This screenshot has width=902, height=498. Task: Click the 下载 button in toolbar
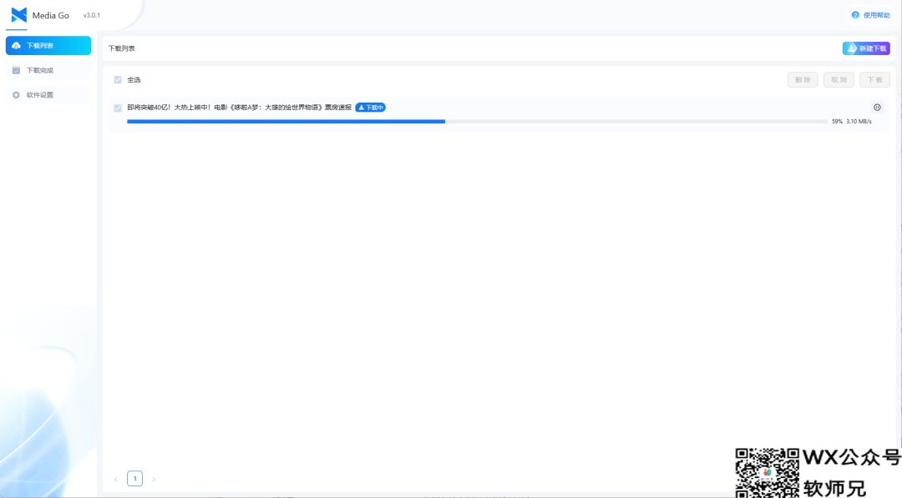(874, 80)
